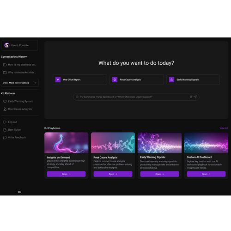Screen dimensions: 231x231
Task: Choose Root Cause Analysis quick action card
Action: (137, 79)
